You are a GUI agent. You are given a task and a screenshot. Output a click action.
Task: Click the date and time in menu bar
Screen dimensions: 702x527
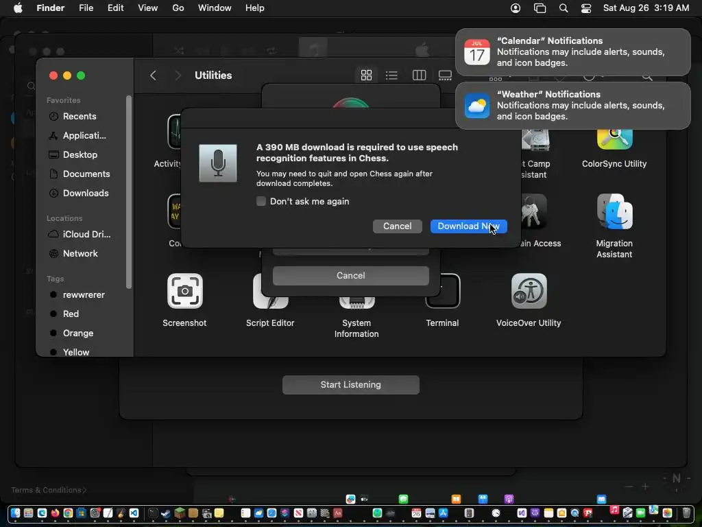pyautogui.click(x=646, y=8)
